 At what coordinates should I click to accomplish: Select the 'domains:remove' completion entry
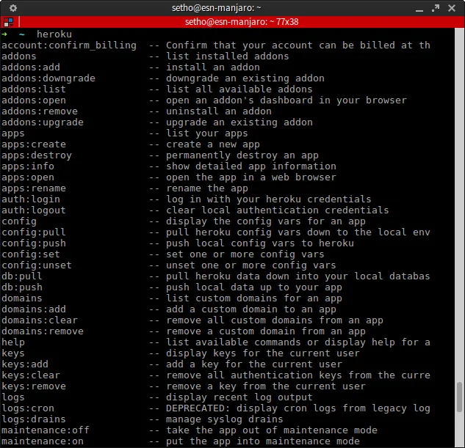43,331
